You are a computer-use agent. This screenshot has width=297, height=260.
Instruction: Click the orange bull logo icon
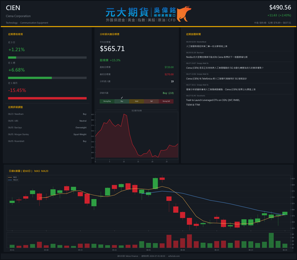184,14
